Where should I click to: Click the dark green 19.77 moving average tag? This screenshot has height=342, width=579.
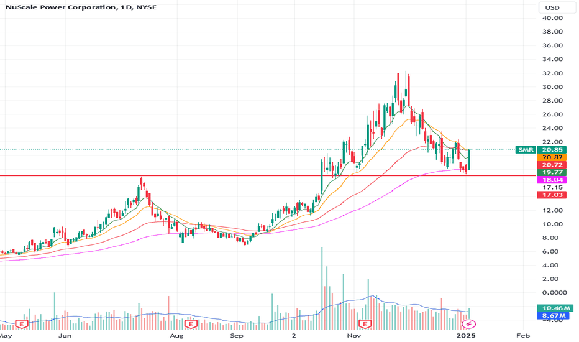[x=552, y=172]
